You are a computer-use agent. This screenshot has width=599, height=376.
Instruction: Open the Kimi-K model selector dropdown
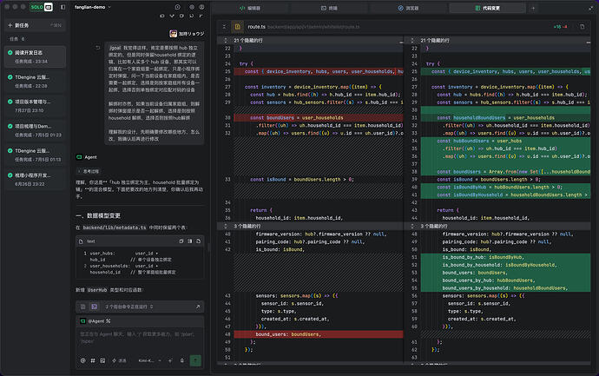[x=149, y=360]
